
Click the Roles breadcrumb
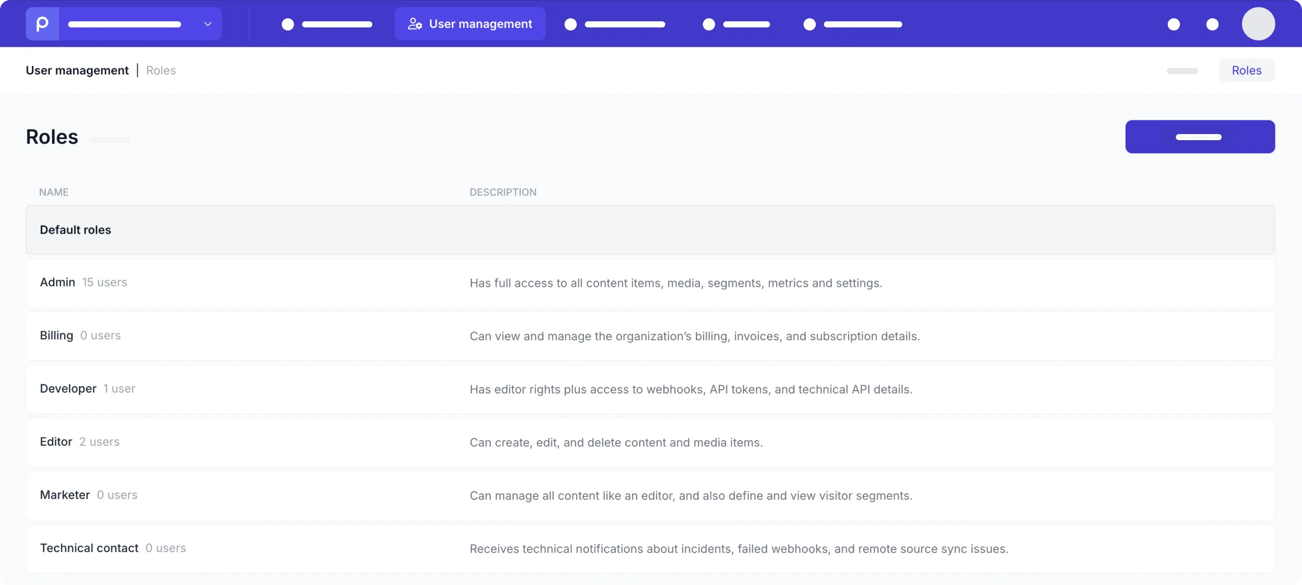161,71
